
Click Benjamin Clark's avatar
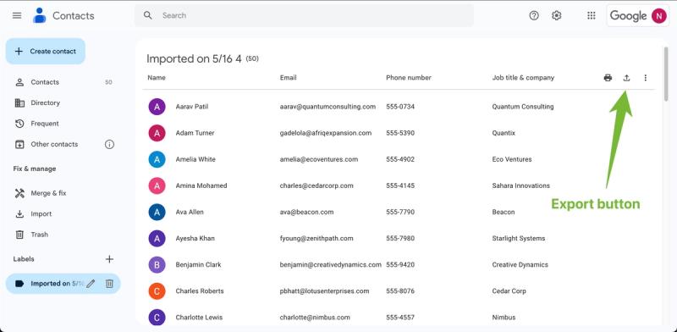tap(157, 264)
